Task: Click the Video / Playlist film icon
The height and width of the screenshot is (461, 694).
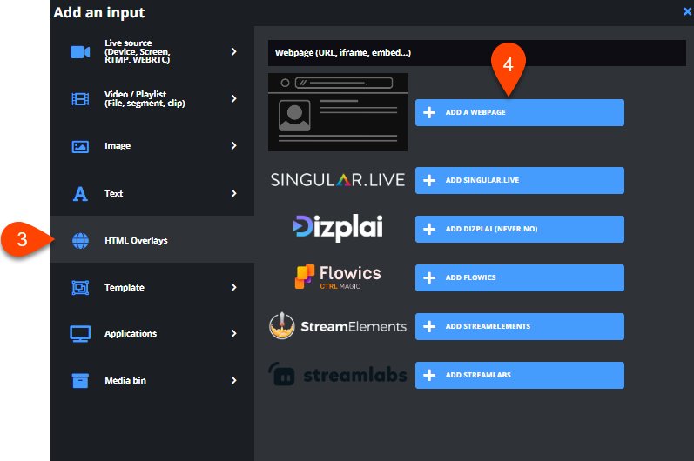Action: [x=80, y=99]
